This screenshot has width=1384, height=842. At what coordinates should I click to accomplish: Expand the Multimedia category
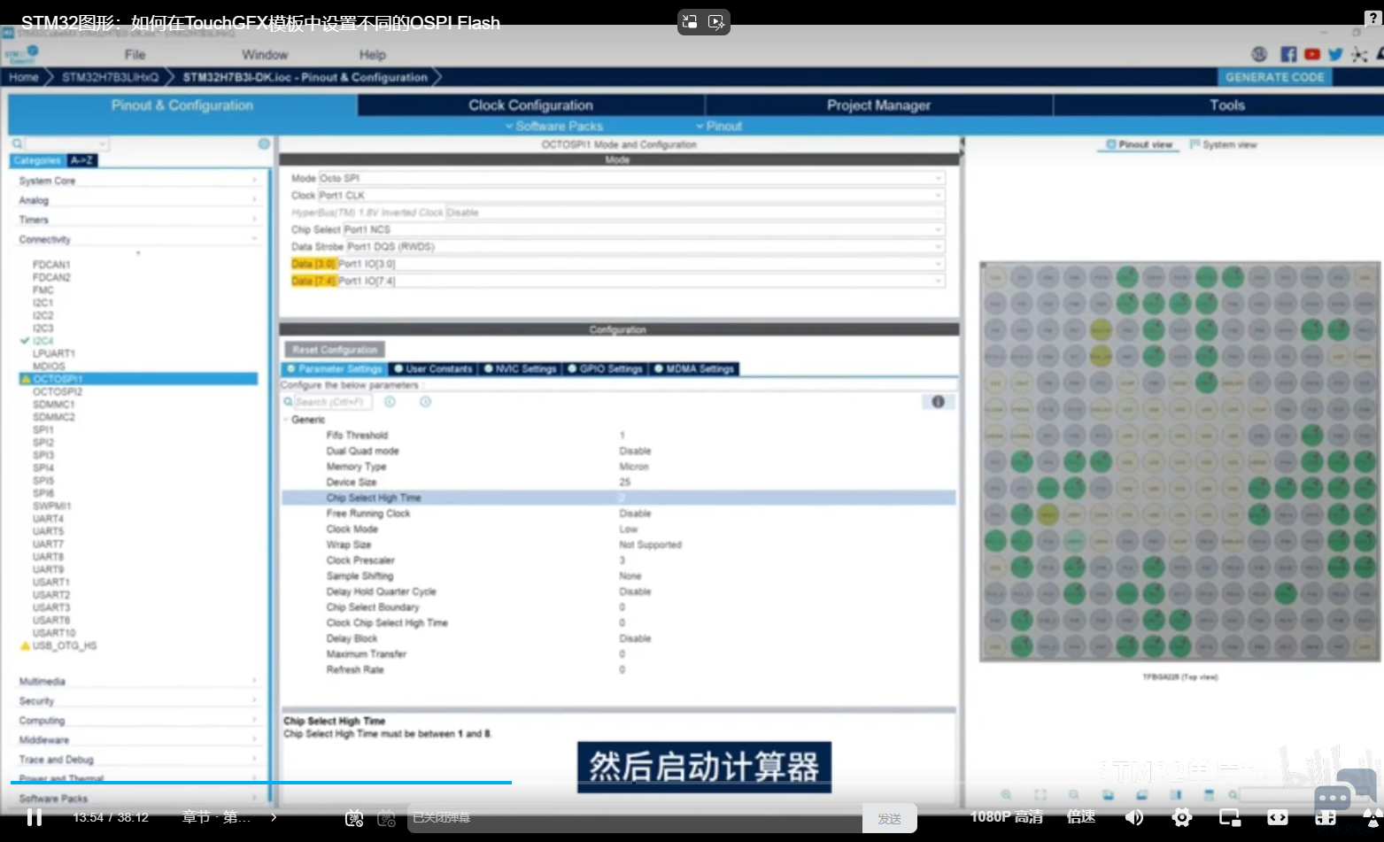point(137,681)
